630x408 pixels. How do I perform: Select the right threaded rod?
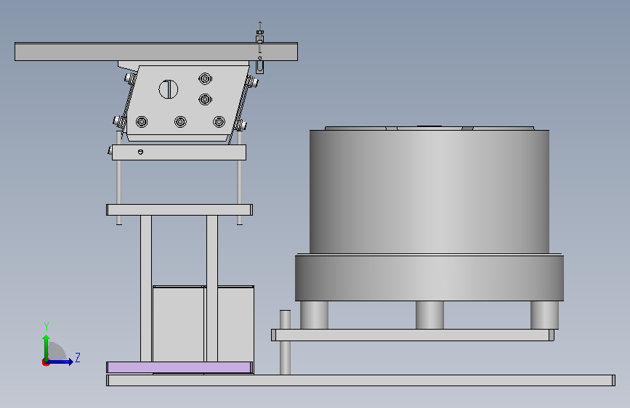240,183
